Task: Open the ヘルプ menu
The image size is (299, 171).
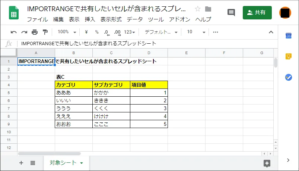Action: point(203,19)
